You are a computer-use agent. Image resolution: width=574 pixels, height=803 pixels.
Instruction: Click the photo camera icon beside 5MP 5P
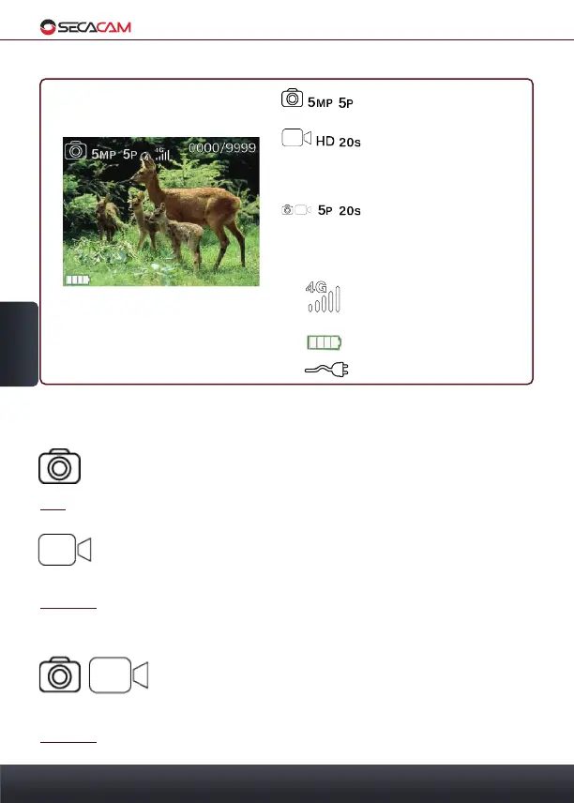292,98
